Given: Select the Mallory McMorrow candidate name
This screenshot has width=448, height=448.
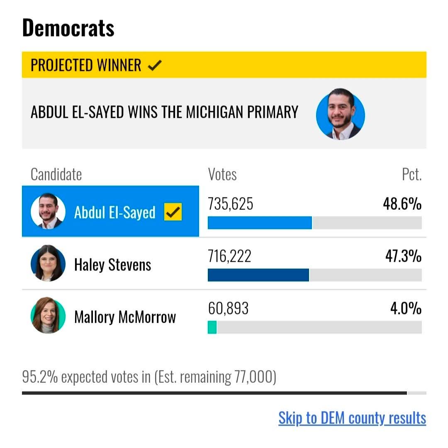Looking at the screenshot, I should [125, 317].
